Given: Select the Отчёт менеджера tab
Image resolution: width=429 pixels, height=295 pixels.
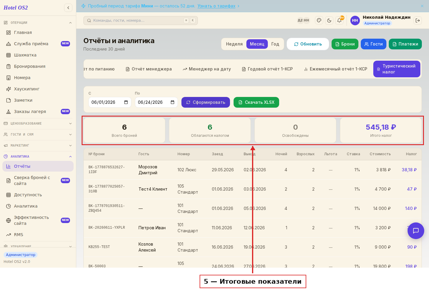Looking at the screenshot, I should (149, 69).
